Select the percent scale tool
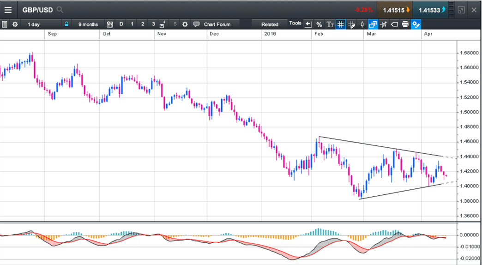 point(319,24)
